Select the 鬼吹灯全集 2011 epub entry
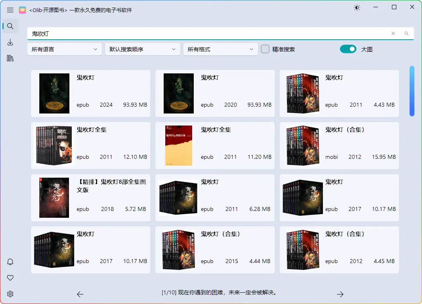This screenshot has width=422, height=304. pyautogui.click(x=90, y=145)
